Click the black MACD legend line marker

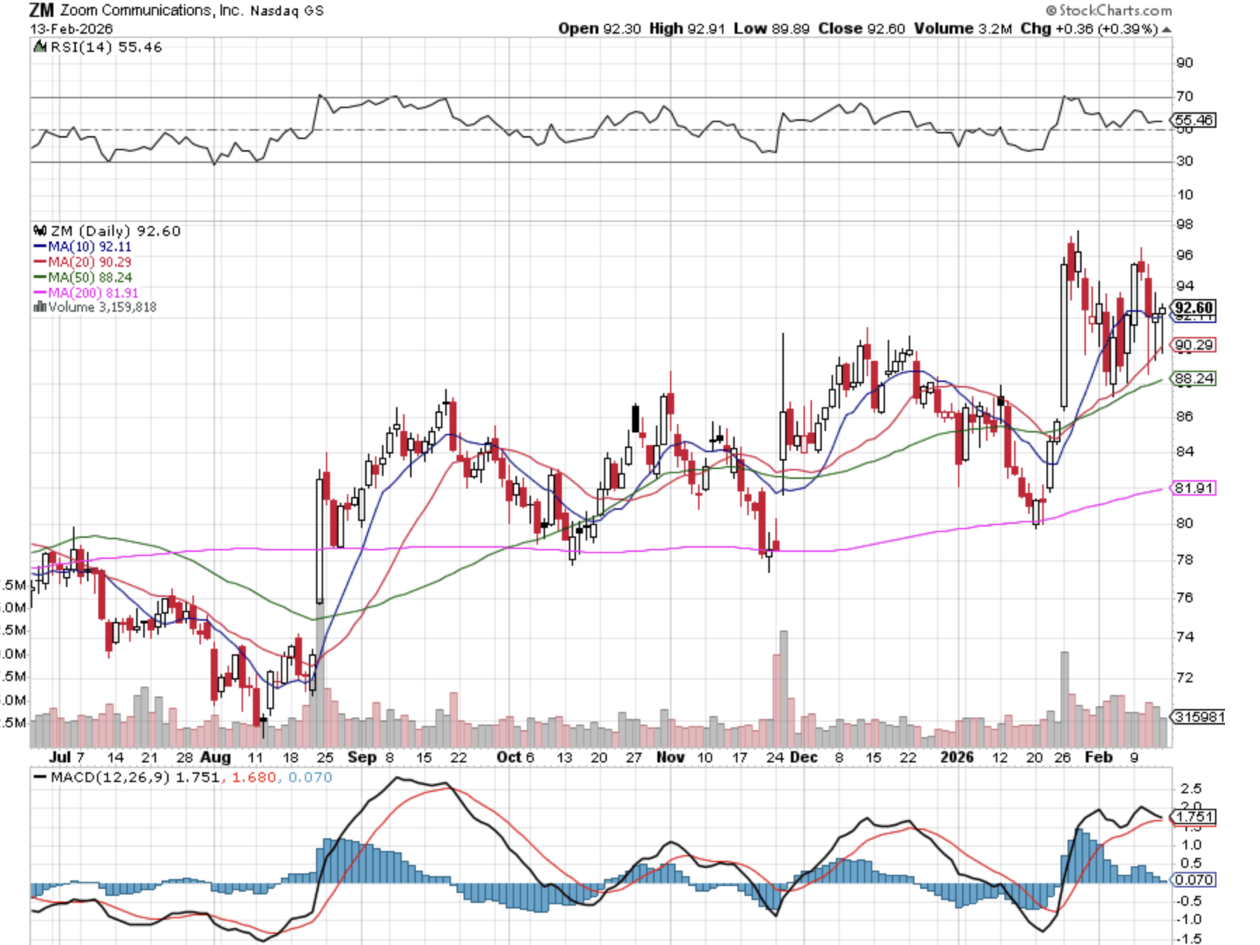coord(41,777)
